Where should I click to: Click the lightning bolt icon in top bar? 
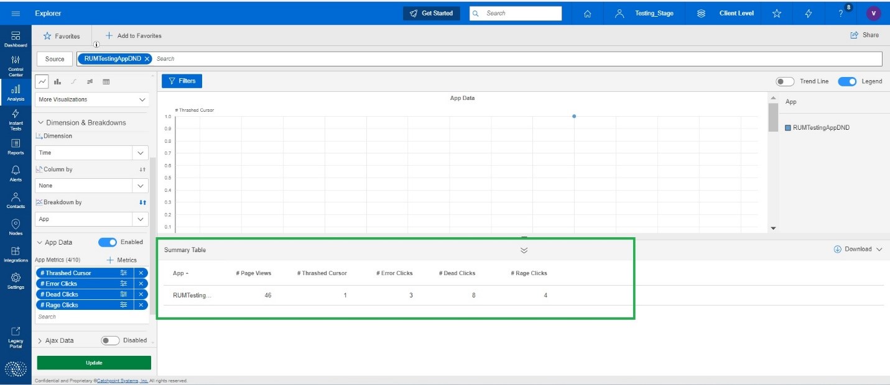tap(808, 13)
